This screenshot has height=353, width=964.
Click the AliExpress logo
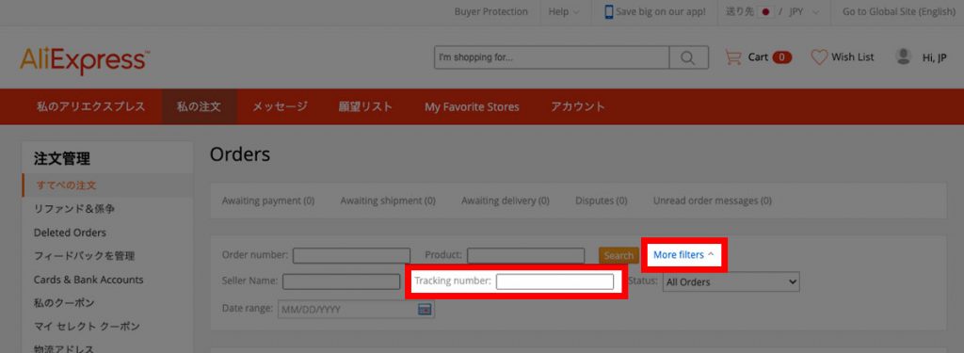pos(84,60)
